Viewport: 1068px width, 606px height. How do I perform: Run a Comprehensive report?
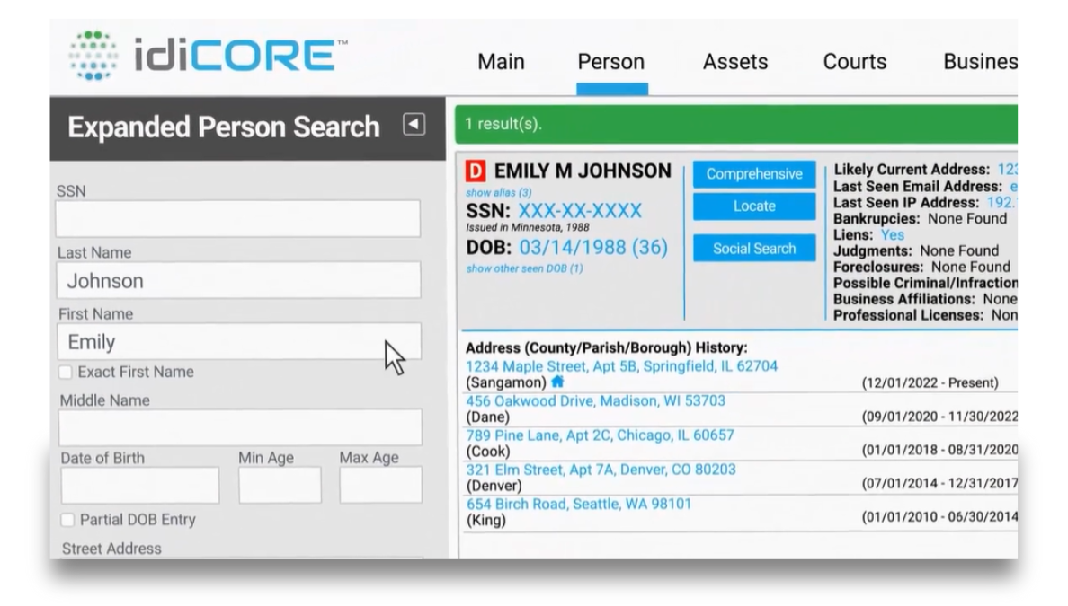[x=754, y=174]
